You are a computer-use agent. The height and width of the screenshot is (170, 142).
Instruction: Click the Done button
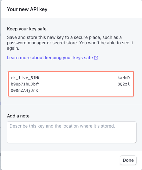128,160
